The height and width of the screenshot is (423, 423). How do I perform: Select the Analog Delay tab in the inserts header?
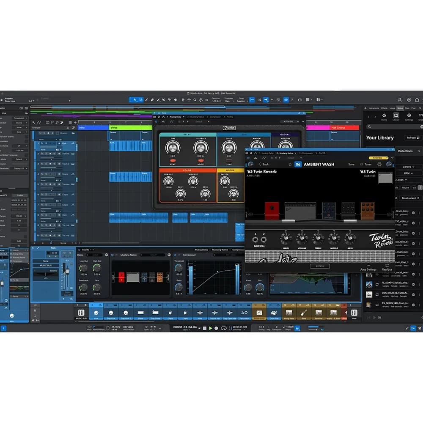(x=201, y=250)
